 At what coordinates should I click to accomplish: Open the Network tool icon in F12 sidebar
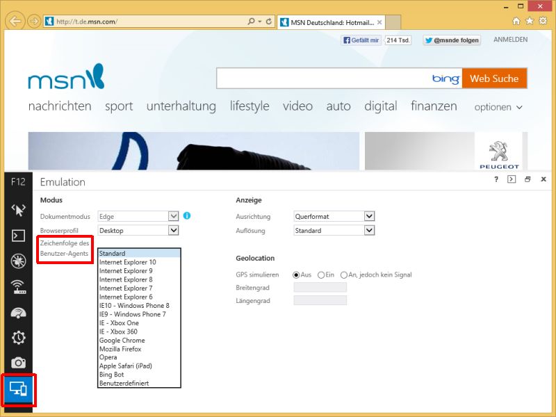tap(19, 287)
